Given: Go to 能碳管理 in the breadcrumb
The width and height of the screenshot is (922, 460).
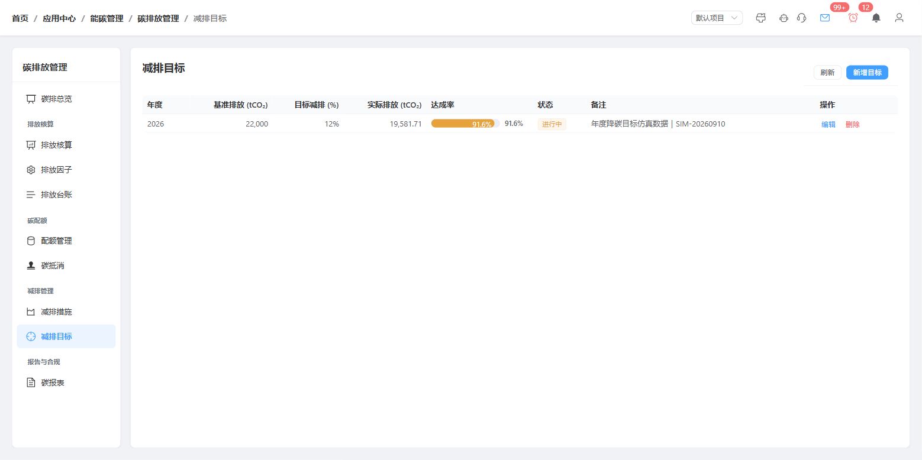Looking at the screenshot, I should click(107, 18).
